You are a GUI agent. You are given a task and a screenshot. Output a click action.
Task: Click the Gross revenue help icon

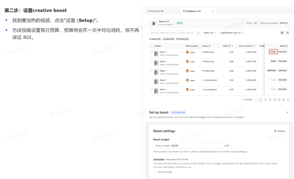252,46
